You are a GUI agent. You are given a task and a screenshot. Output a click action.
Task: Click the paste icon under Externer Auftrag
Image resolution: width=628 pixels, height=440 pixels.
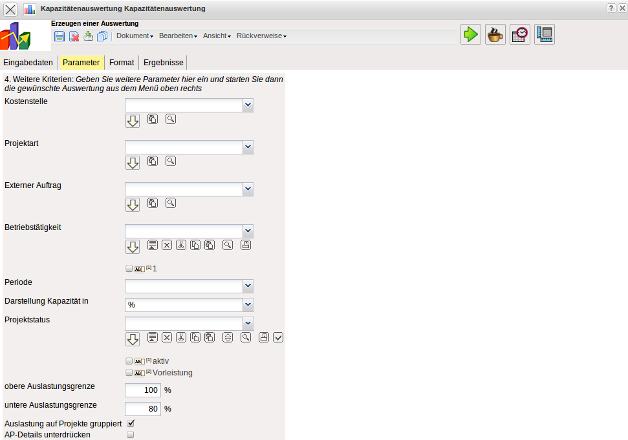(x=153, y=203)
